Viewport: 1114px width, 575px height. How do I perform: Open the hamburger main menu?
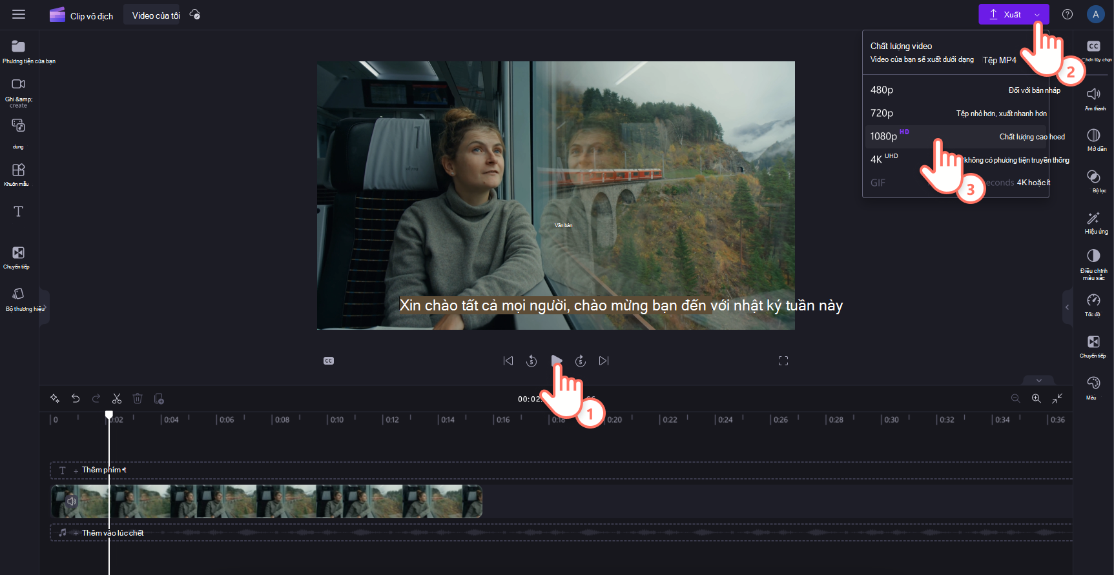click(19, 14)
